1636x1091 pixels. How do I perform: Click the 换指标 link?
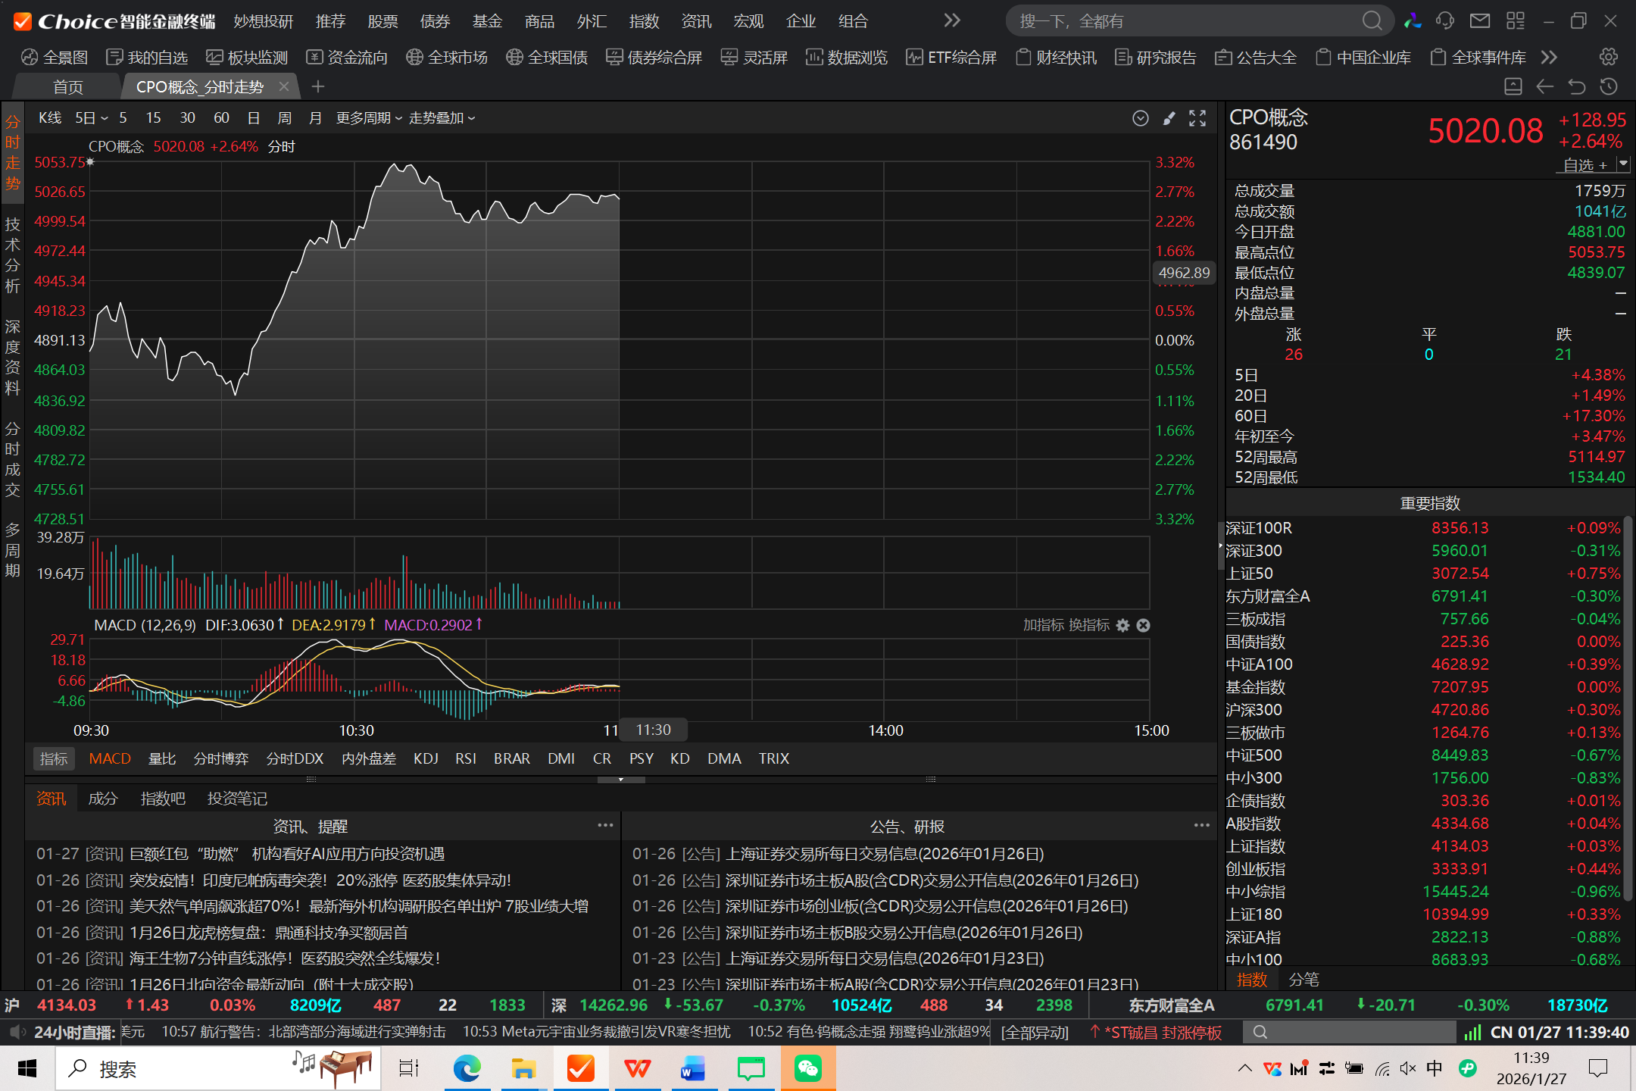tap(1089, 625)
